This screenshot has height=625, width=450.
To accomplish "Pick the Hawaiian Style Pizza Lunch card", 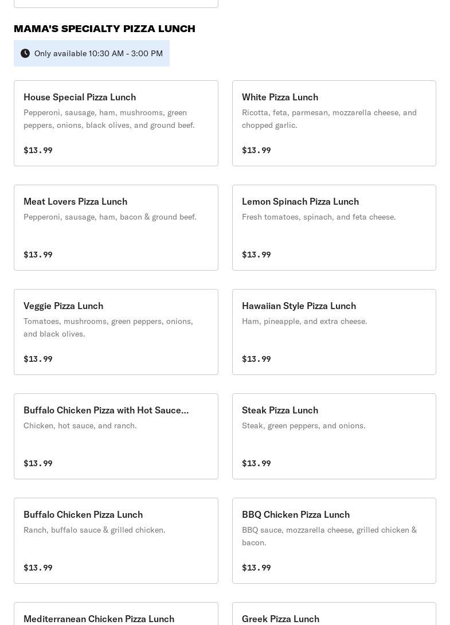I will (334, 332).
